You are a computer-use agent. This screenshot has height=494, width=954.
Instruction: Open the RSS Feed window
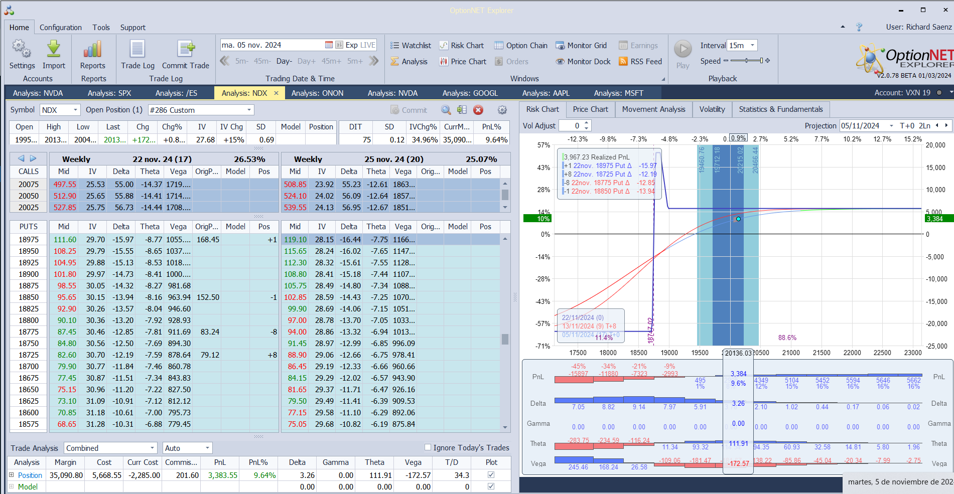640,61
